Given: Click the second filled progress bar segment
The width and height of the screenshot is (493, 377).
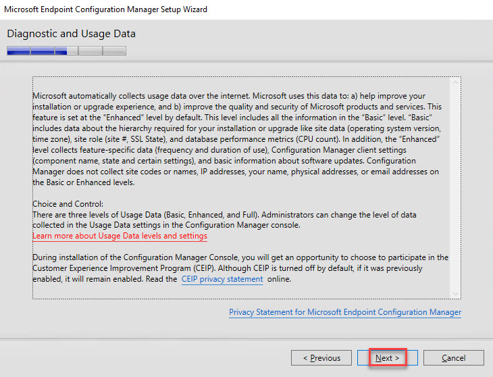Looking at the screenshot, I should click(x=42, y=51).
